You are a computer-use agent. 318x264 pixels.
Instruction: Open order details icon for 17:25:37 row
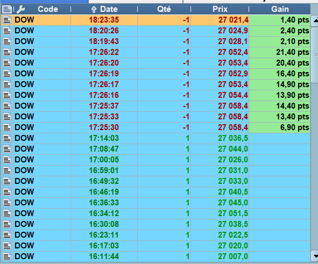click(x=7, y=106)
